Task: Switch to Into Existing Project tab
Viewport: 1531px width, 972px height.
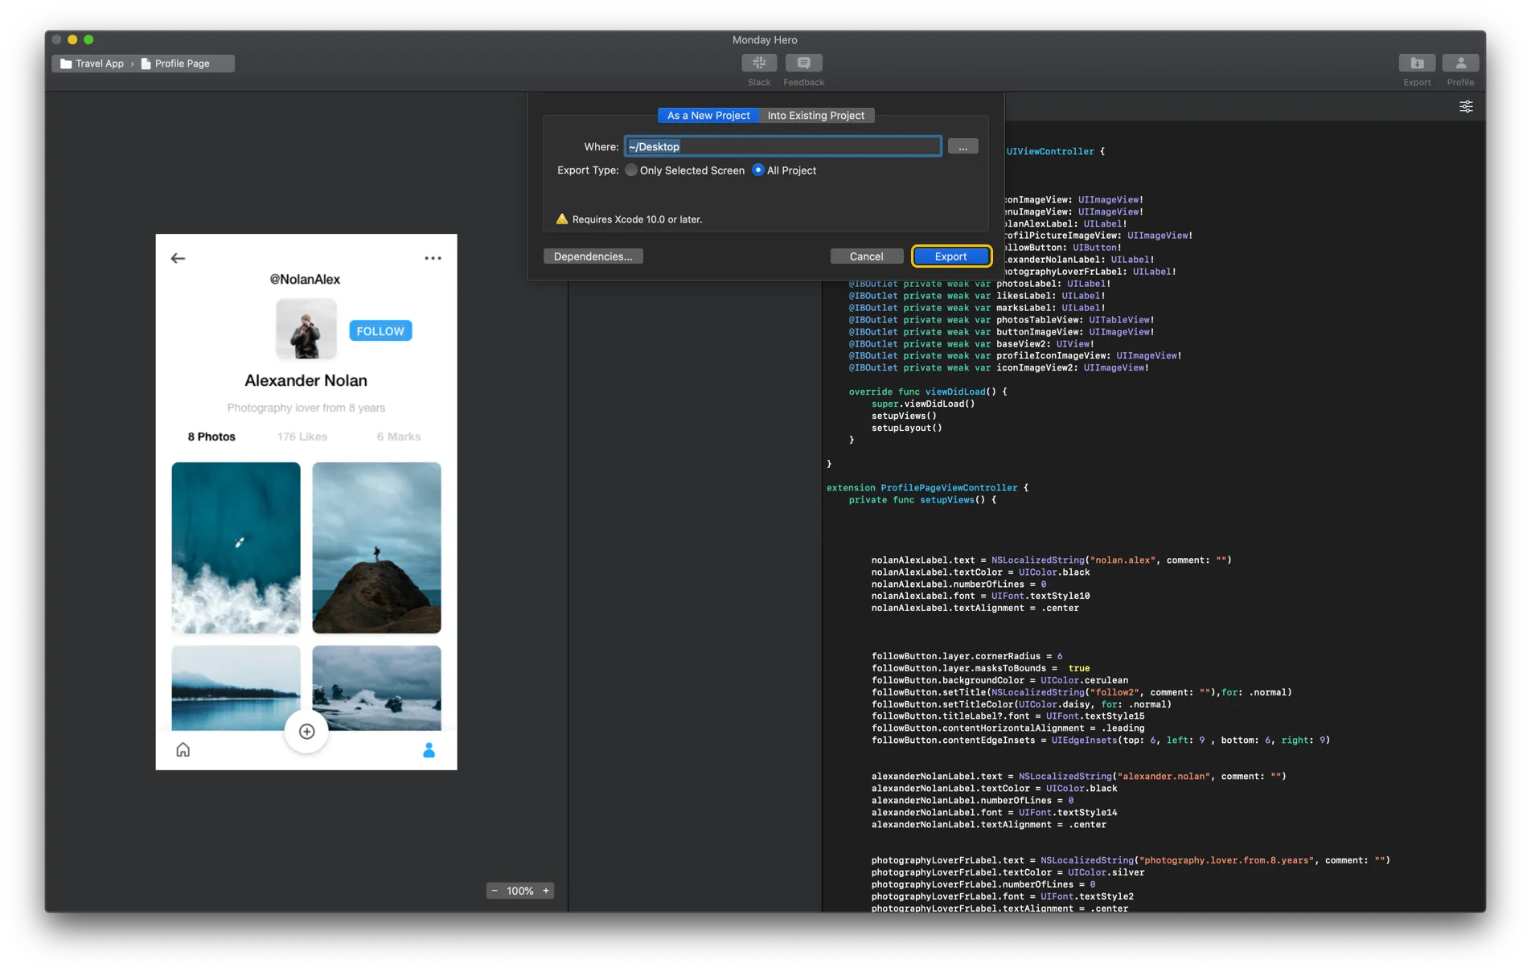Action: (x=816, y=116)
